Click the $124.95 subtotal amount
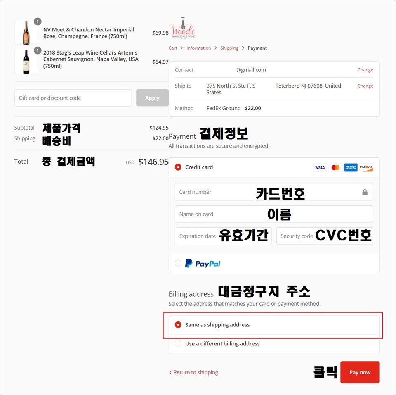The width and height of the screenshot is (396, 395). (x=159, y=128)
